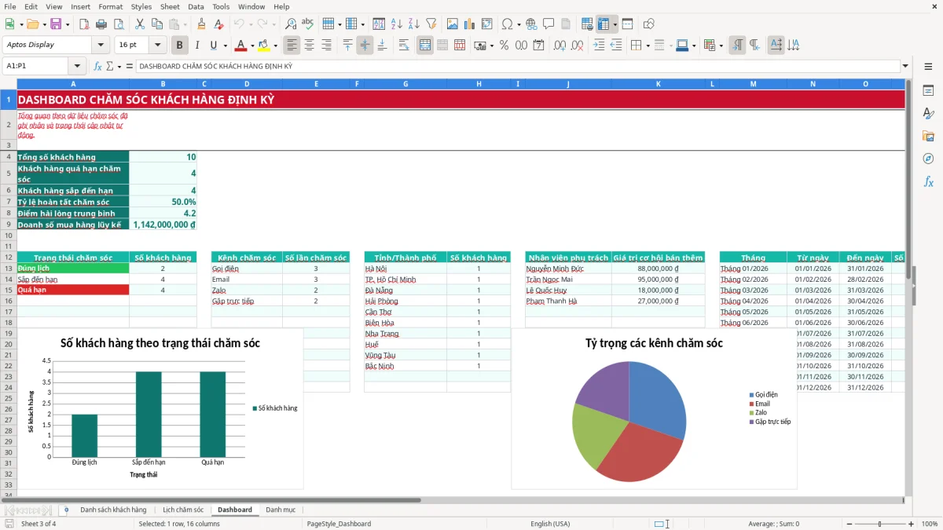The image size is (943, 530).
Task: Click Insert Comment icon
Action: click(548, 24)
